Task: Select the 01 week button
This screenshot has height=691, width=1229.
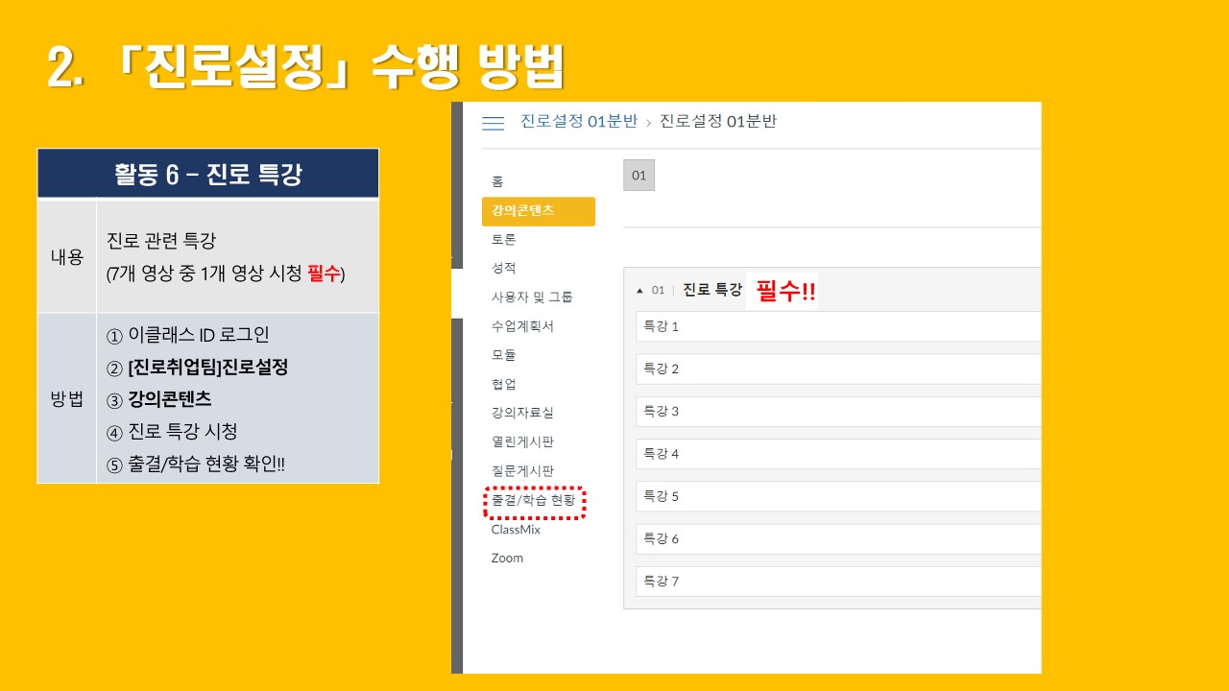Action: click(x=639, y=176)
